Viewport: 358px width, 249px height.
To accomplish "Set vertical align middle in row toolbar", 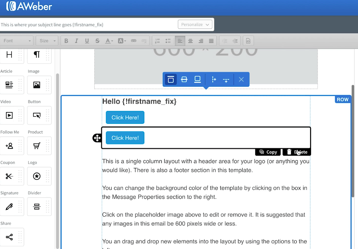I will coord(184,79).
